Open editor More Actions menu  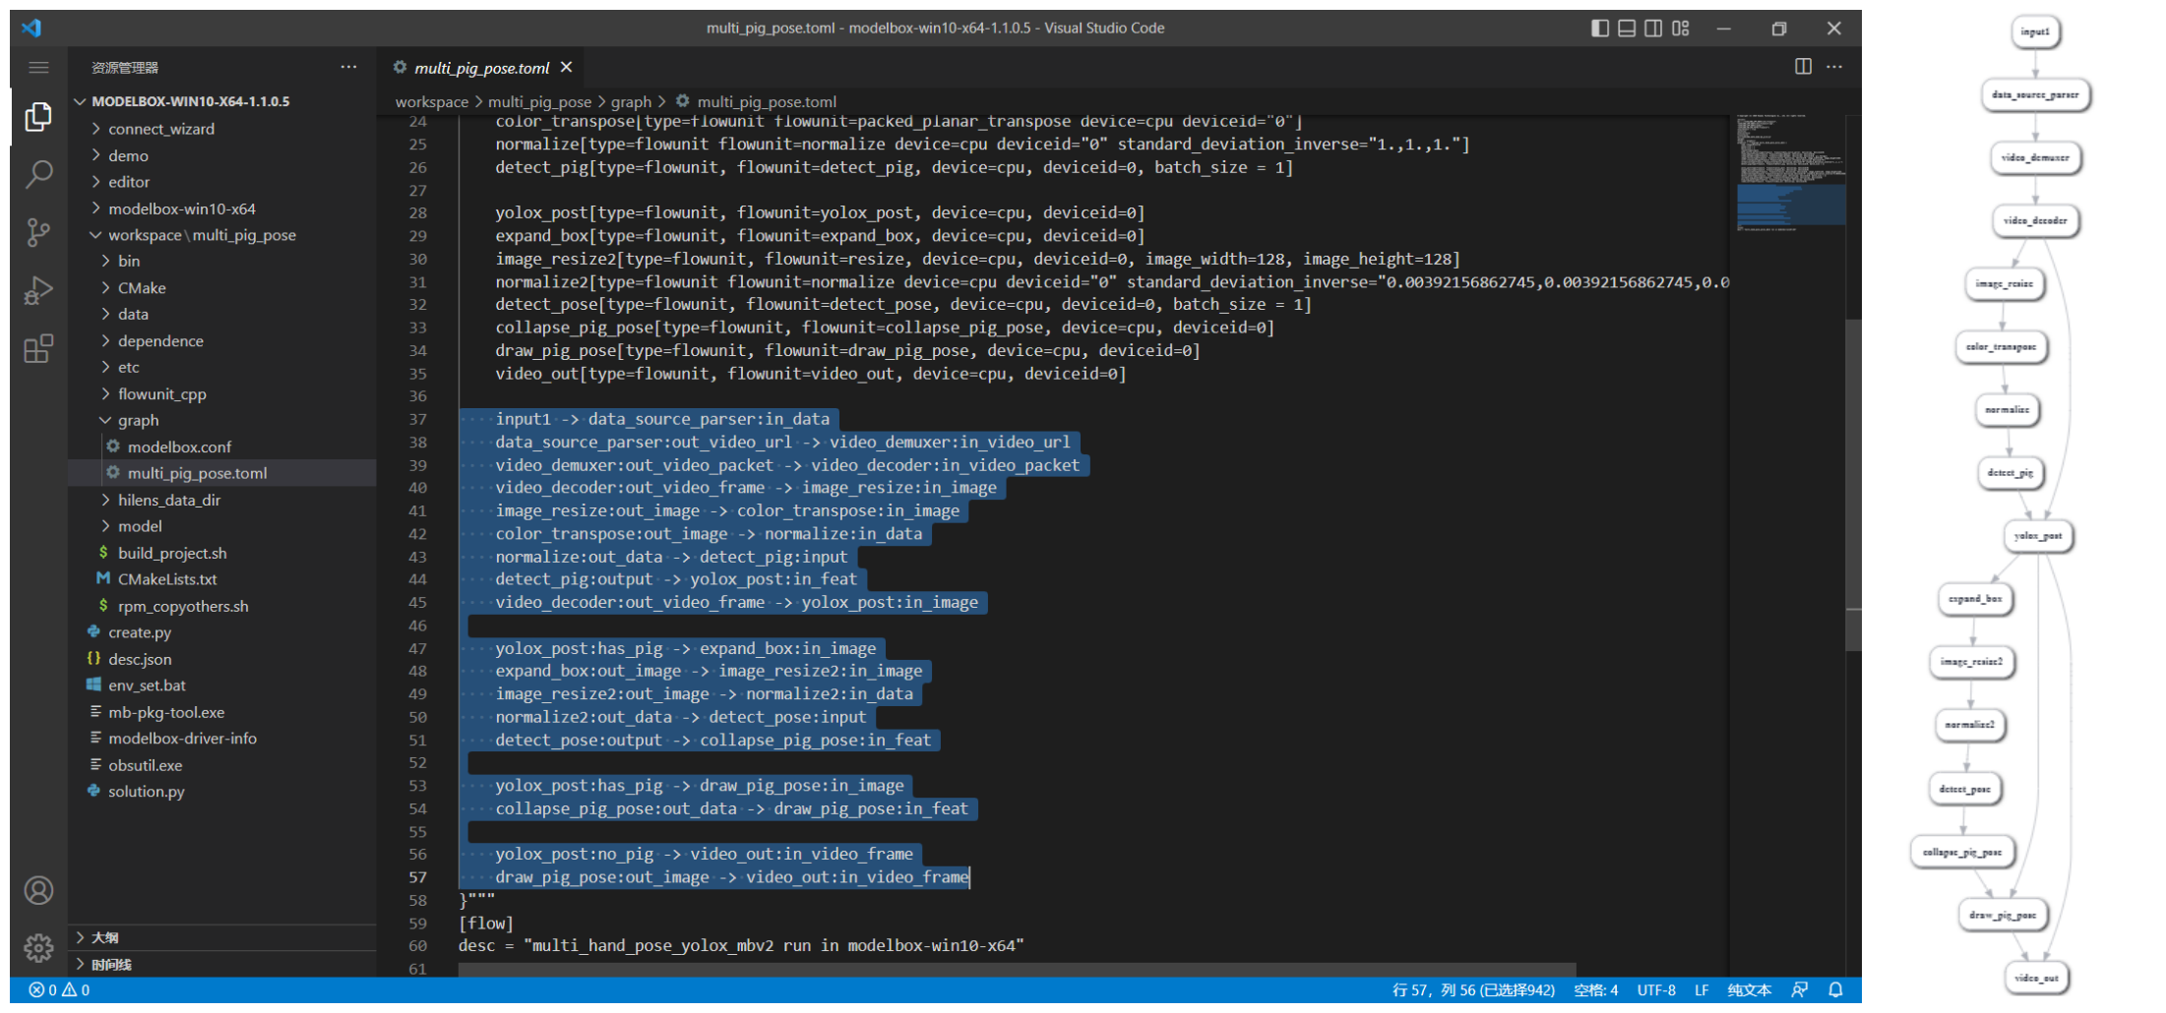click(x=1834, y=67)
